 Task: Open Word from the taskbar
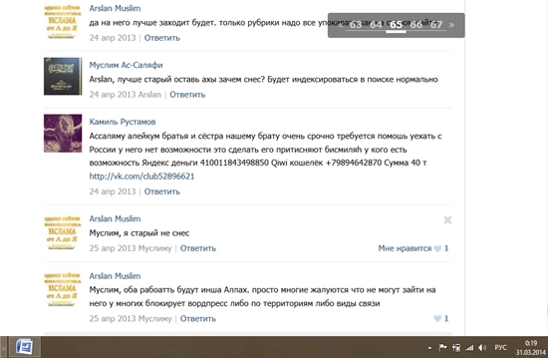tap(25, 347)
